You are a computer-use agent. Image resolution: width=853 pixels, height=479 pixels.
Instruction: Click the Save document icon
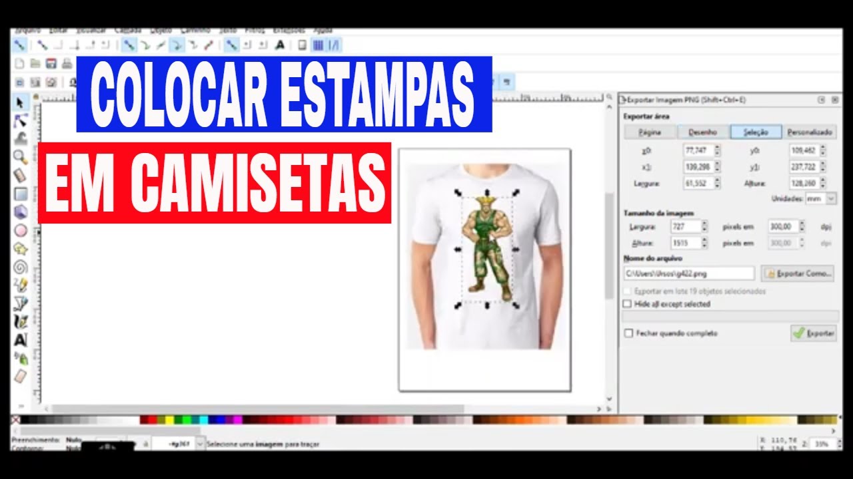point(51,64)
